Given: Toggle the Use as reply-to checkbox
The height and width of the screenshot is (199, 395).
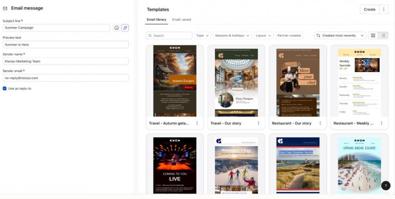Looking at the screenshot, I should [5, 88].
